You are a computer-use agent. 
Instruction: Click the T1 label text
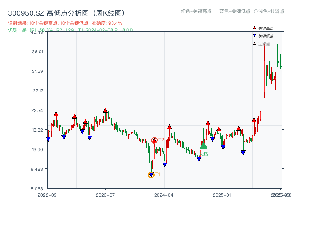click(x=158, y=174)
